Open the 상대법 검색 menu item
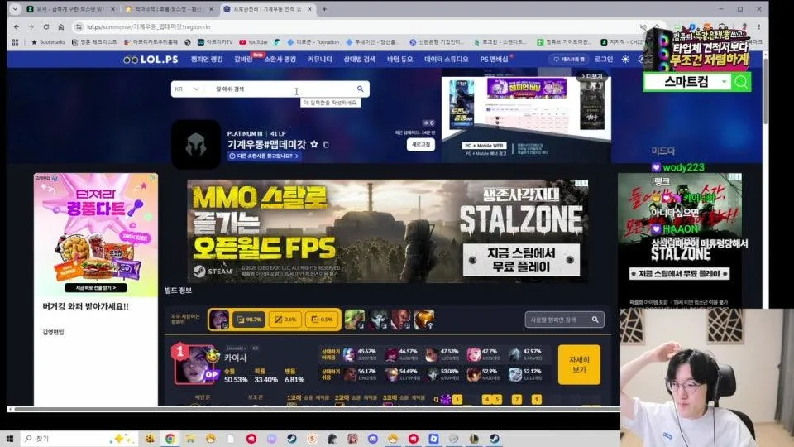 point(360,60)
